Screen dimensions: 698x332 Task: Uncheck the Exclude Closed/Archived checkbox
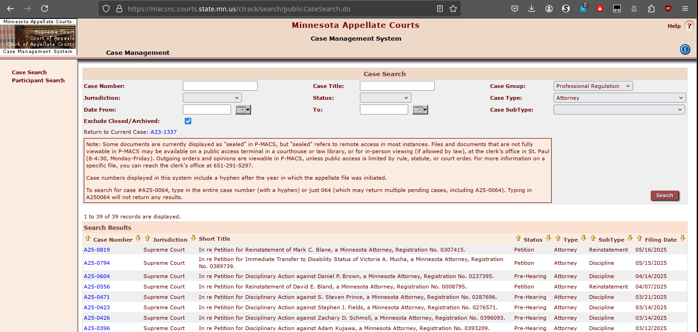[188, 121]
